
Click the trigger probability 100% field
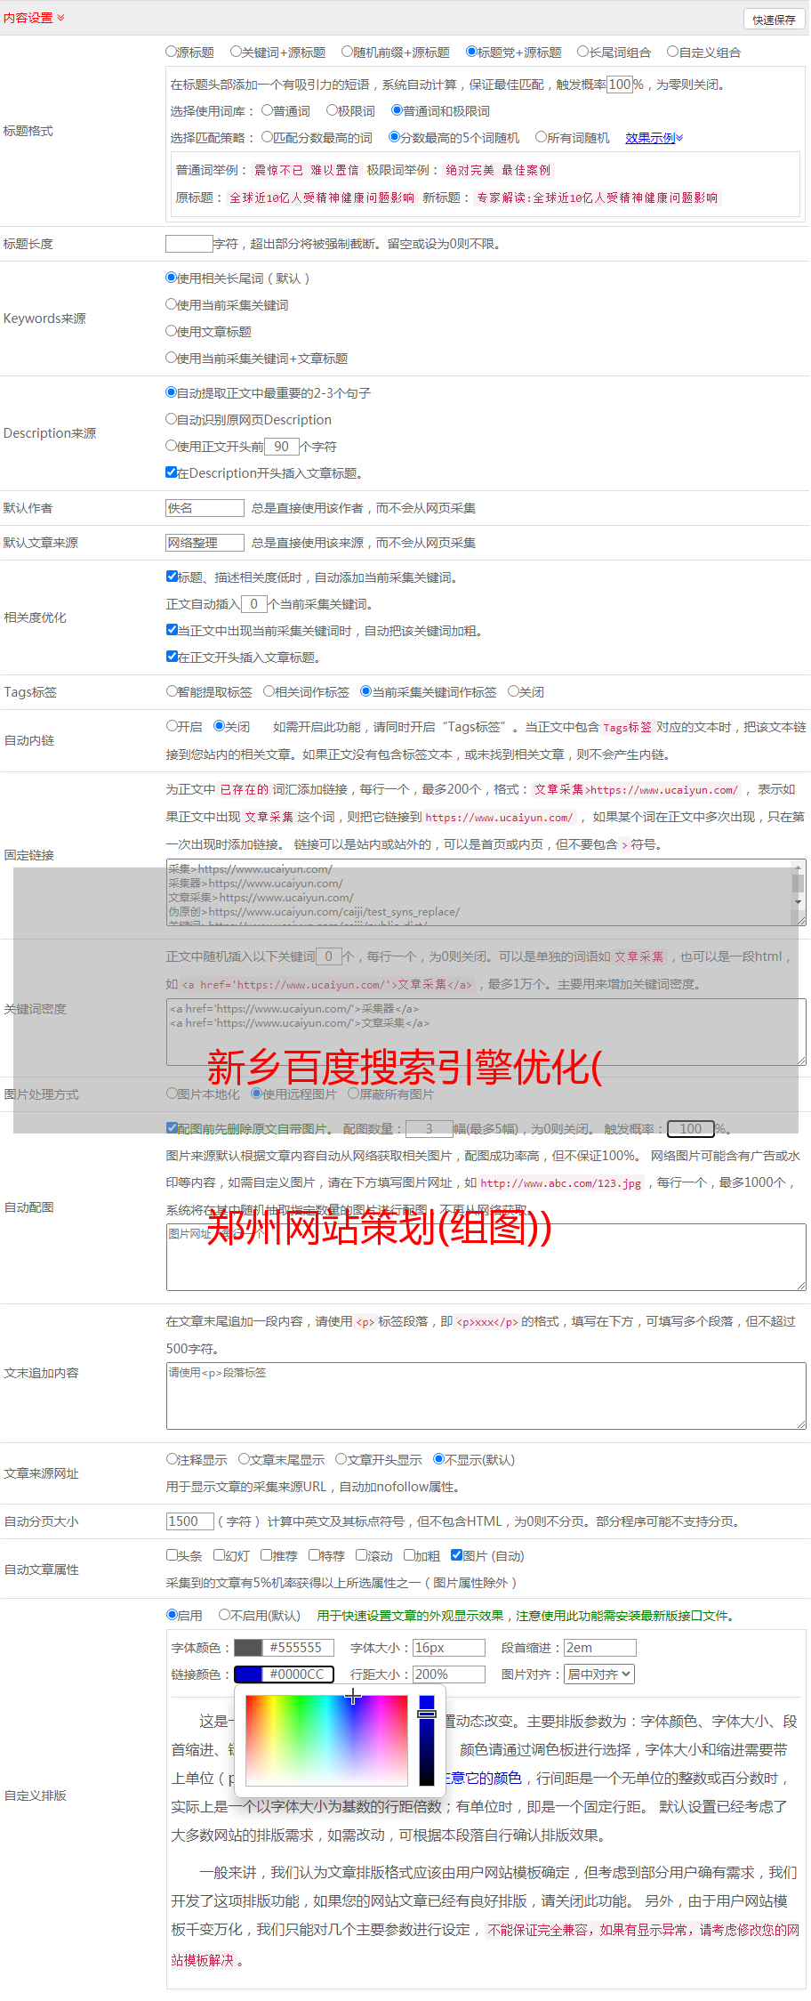(620, 85)
